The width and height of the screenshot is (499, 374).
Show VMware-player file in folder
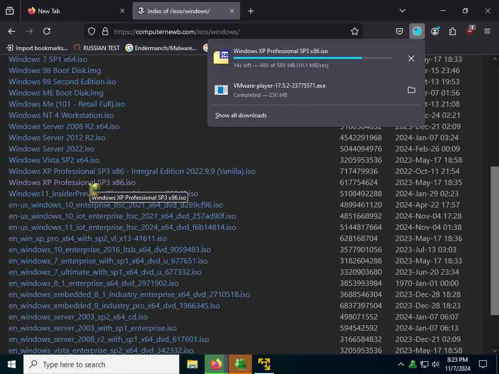pos(411,90)
